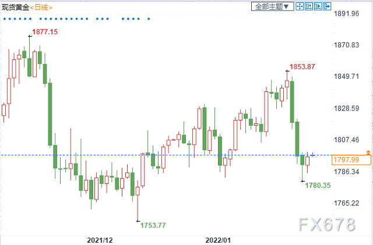The height and width of the screenshot is (245, 373).
Task: Click the 1807.46 axis value
Action: tap(347, 140)
